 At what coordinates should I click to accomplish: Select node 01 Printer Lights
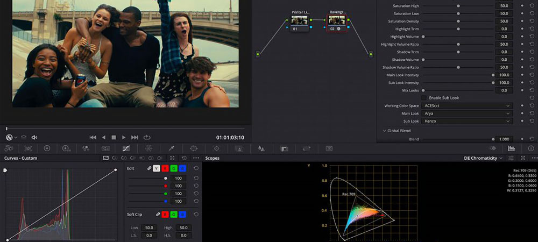click(300, 23)
